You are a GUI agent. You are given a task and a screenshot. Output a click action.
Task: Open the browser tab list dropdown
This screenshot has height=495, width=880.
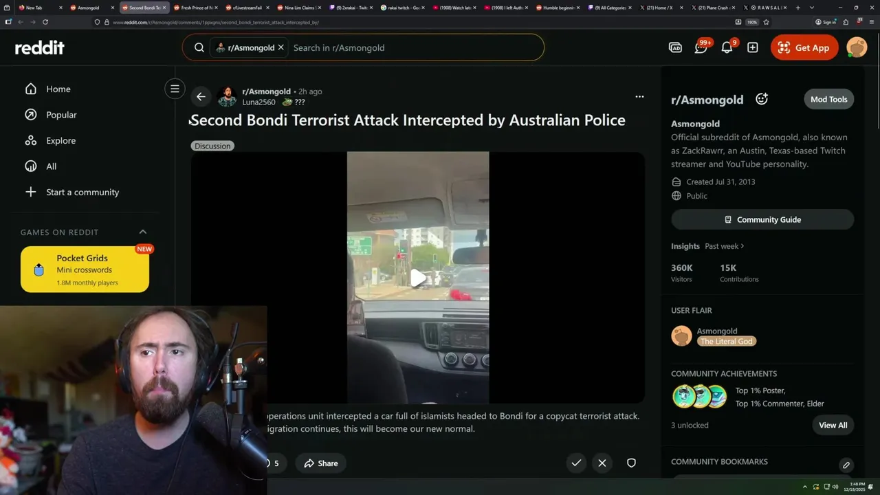(812, 8)
